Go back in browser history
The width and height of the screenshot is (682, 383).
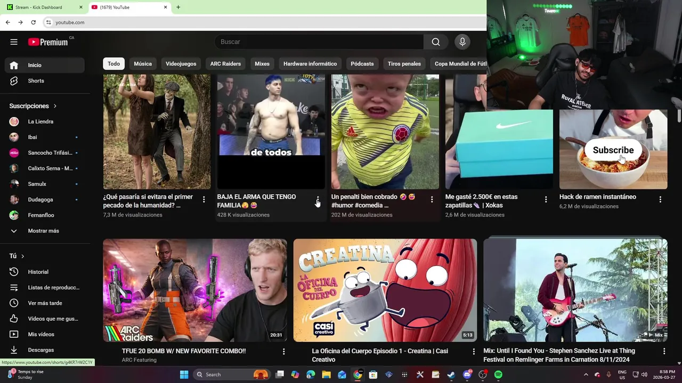pos(7,22)
